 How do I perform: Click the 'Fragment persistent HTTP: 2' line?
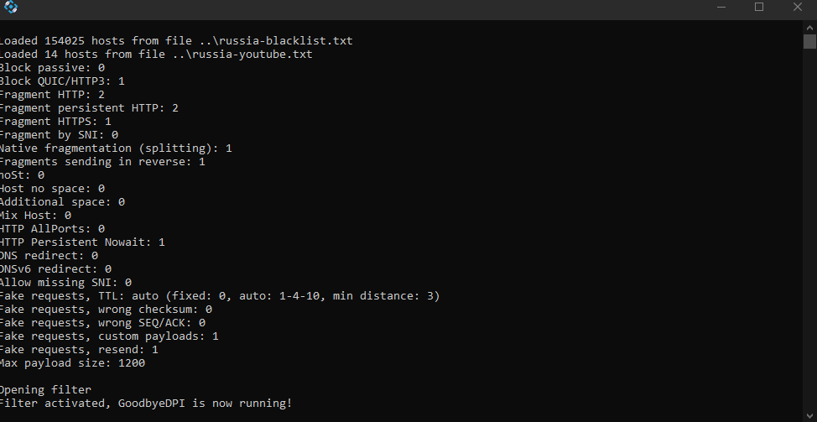click(x=89, y=108)
